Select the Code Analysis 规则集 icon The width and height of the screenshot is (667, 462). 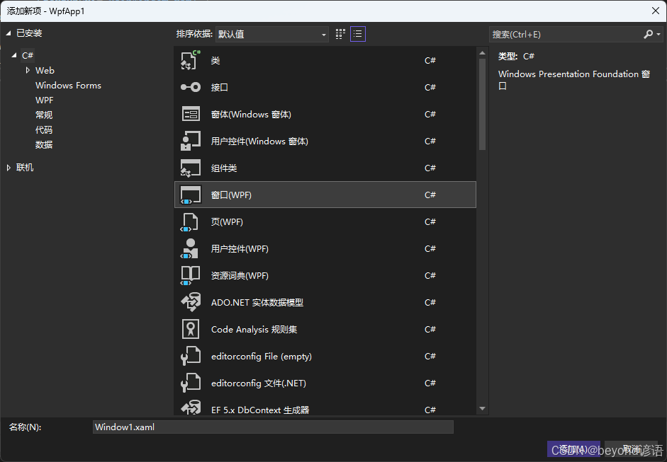190,329
